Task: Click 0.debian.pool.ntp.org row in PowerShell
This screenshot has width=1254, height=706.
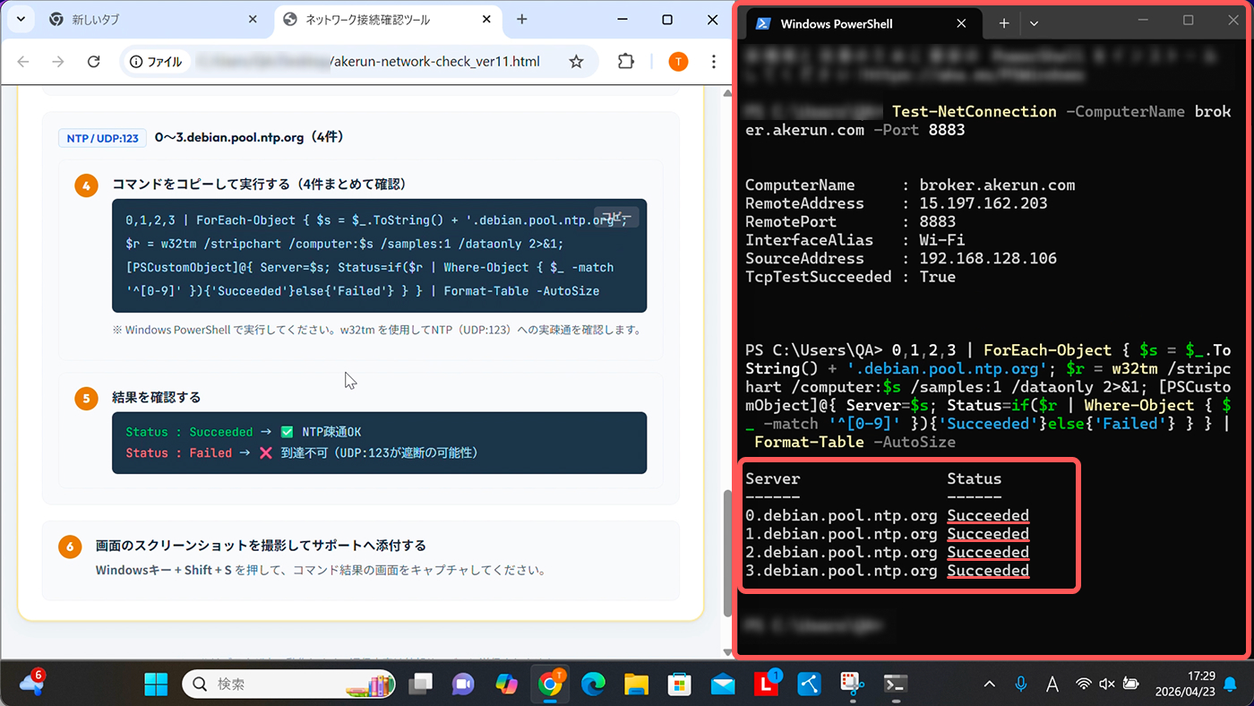Action: point(887,515)
